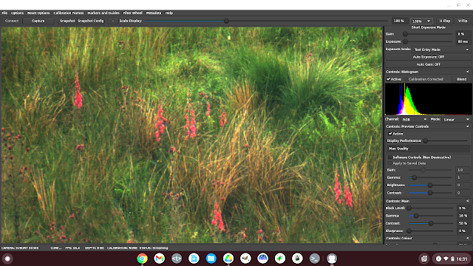Collapse the Controls: Main section

(x=468, y=201)
